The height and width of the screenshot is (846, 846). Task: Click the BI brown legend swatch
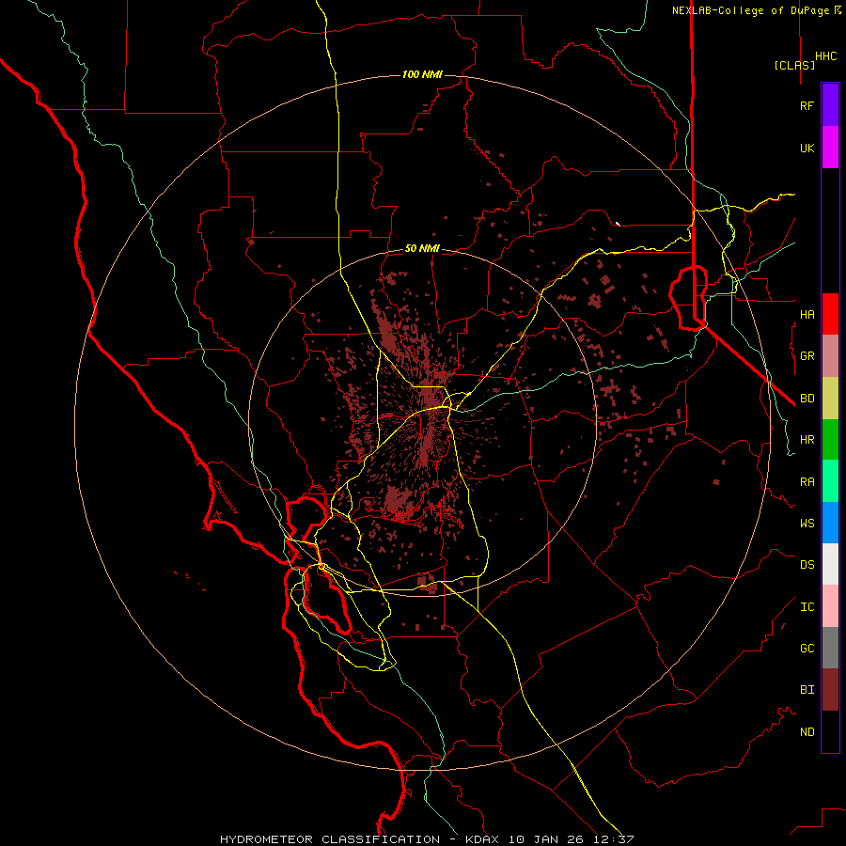pos(830,690)
